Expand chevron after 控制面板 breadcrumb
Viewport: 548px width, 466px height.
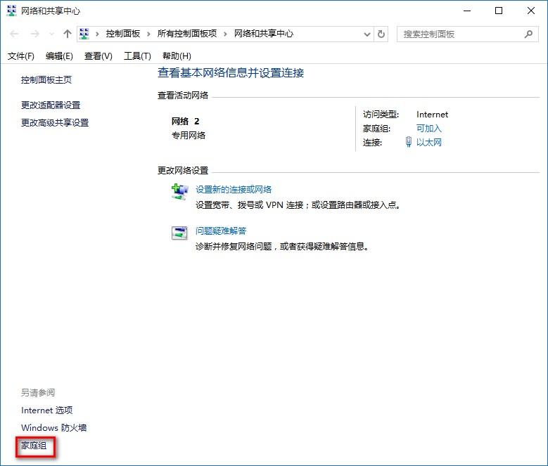[148, 34]
